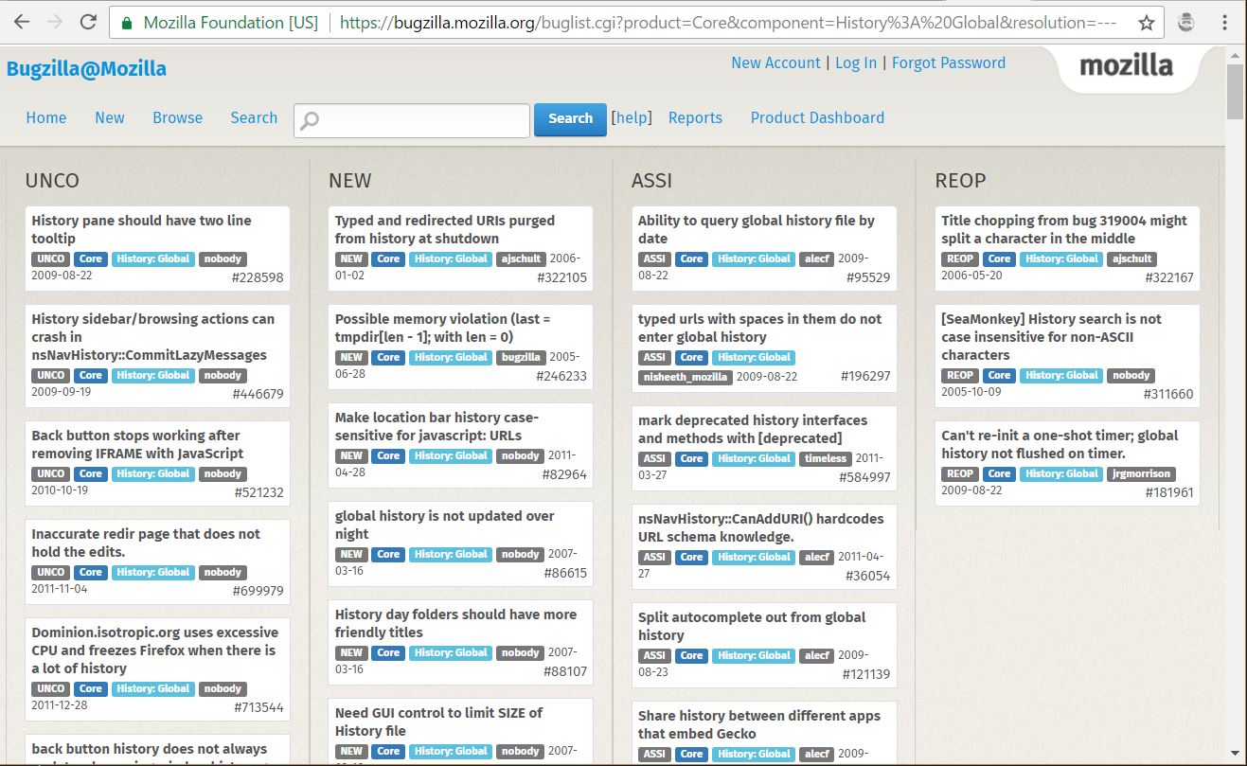The height and width of the screenshot is (766, 1247).
Task: Click the scrollbar down arrow
Action: coord(1236,754)
